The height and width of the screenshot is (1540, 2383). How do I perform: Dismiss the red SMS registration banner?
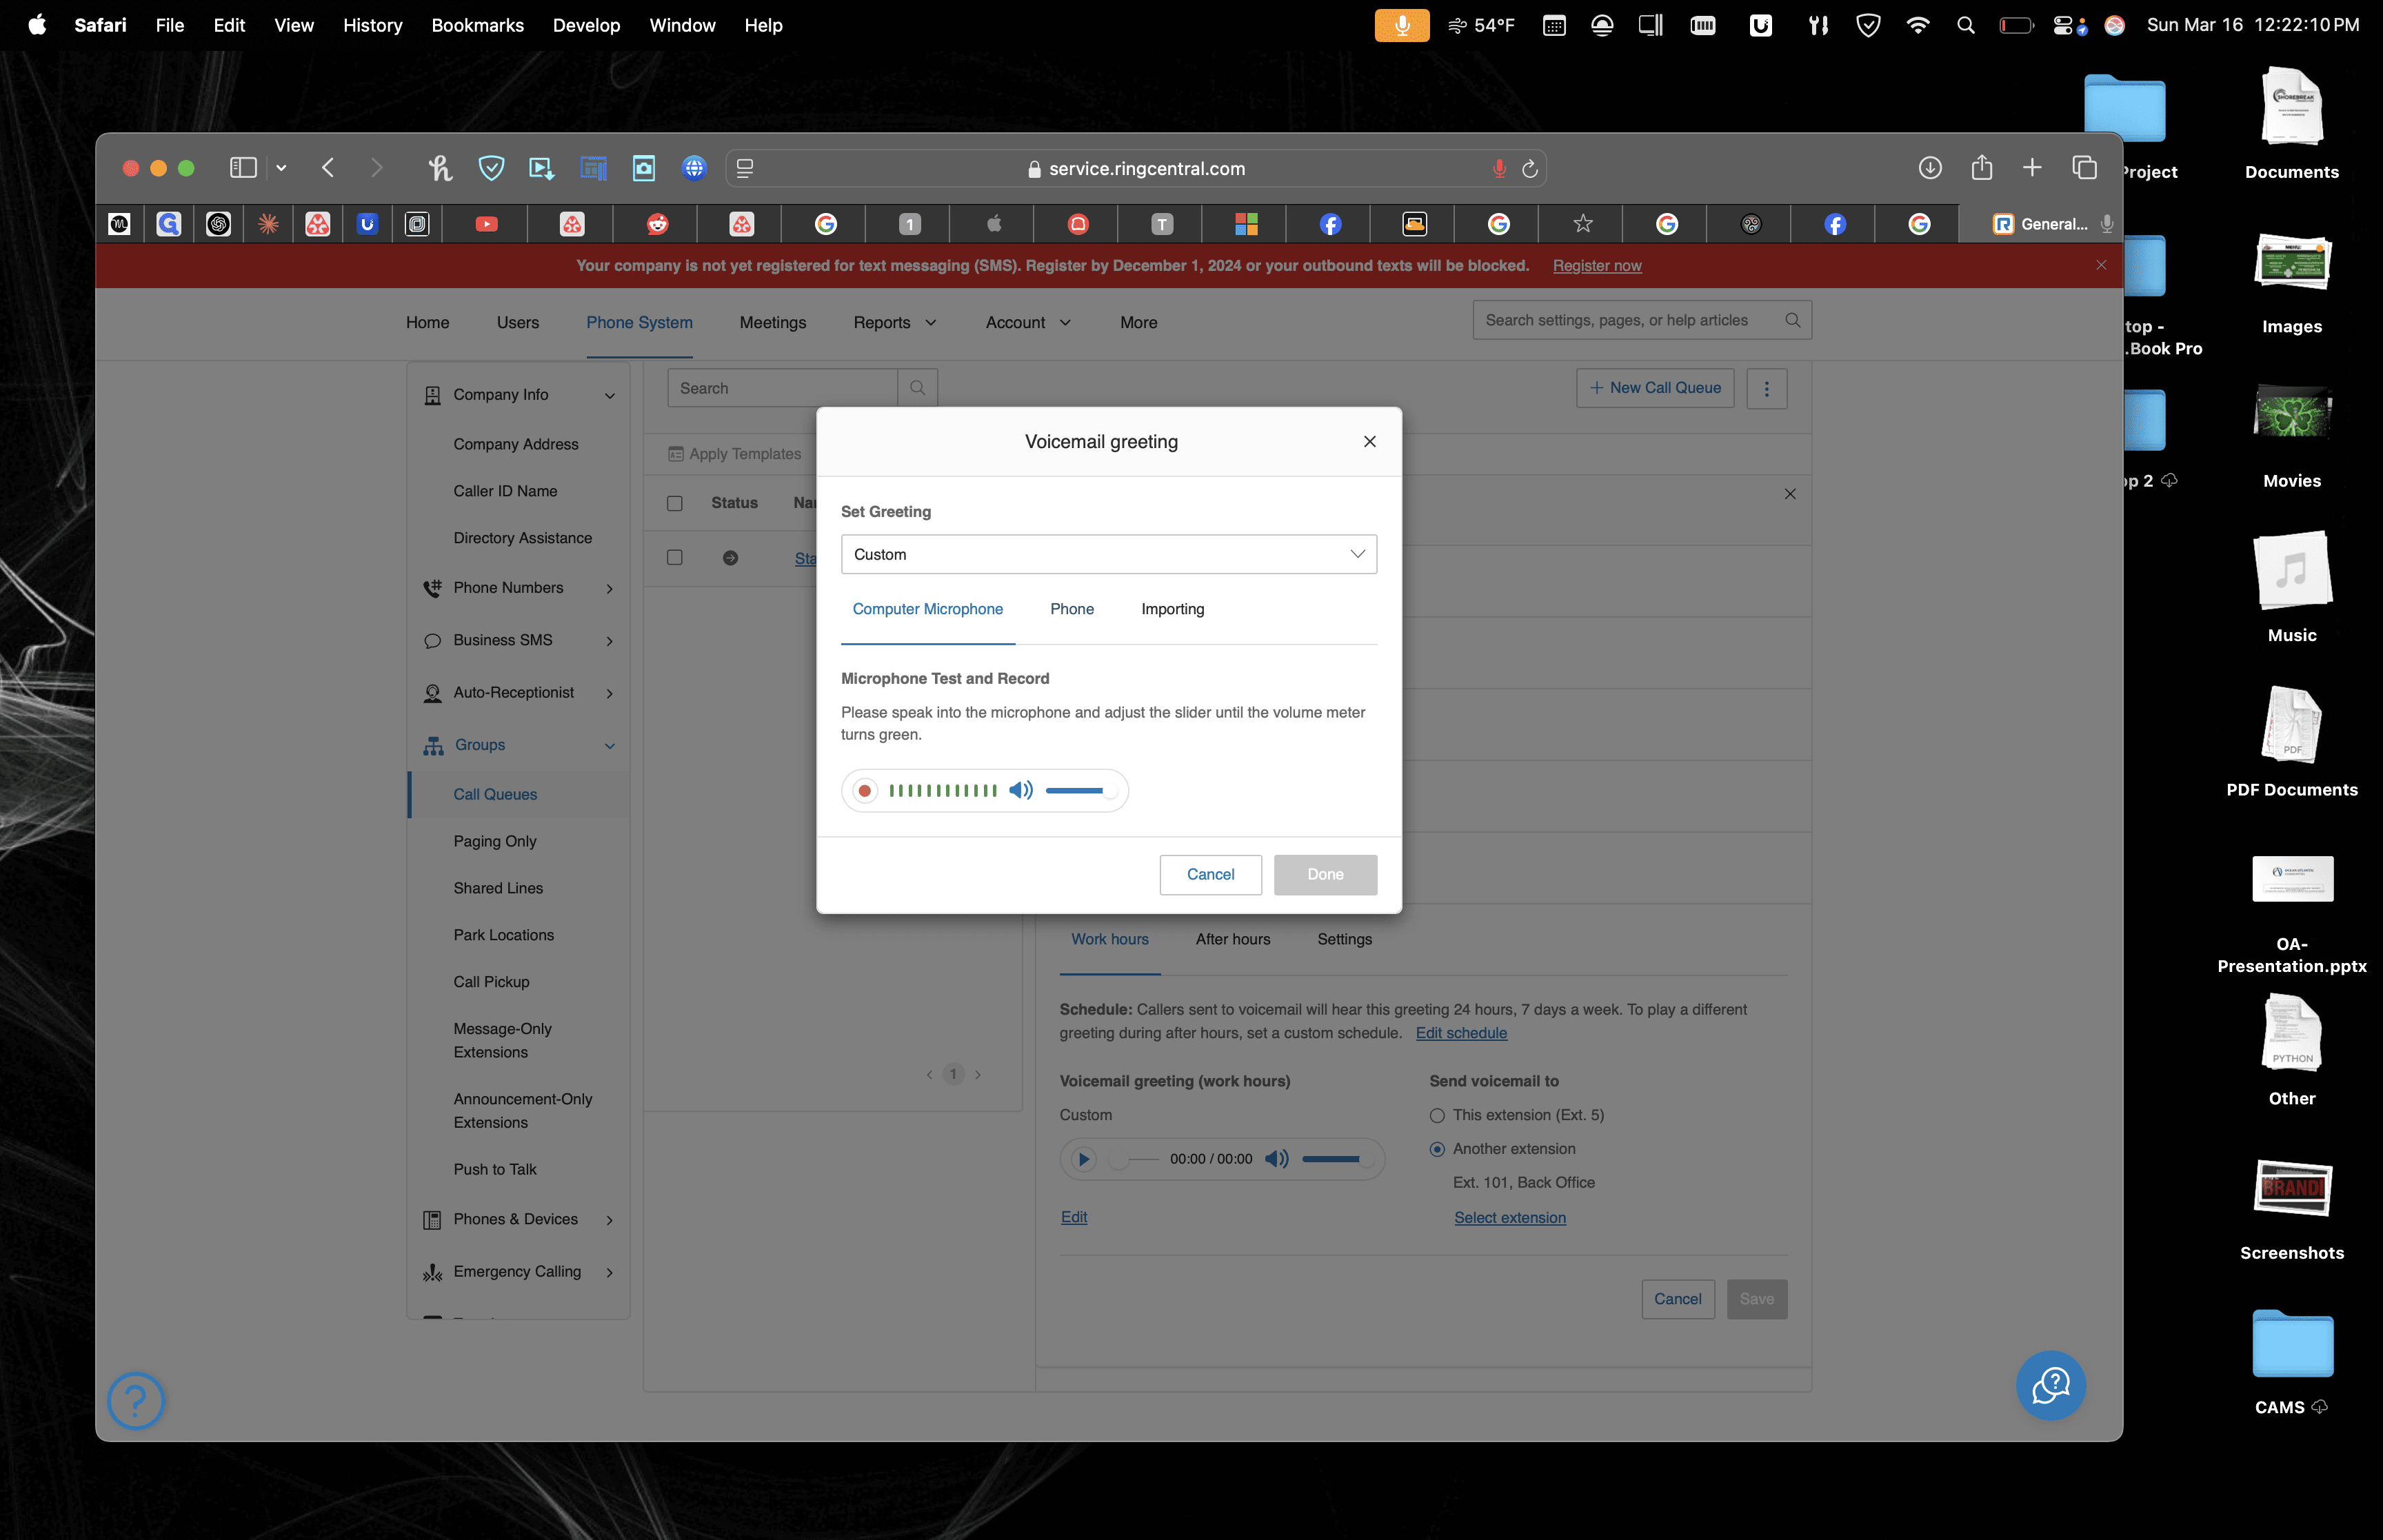(x=2100, y=265)
